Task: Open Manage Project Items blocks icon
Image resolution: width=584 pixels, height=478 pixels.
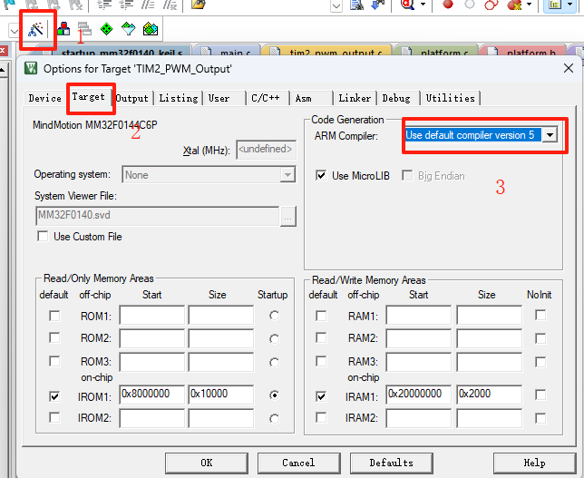Action: pos(63,29)
